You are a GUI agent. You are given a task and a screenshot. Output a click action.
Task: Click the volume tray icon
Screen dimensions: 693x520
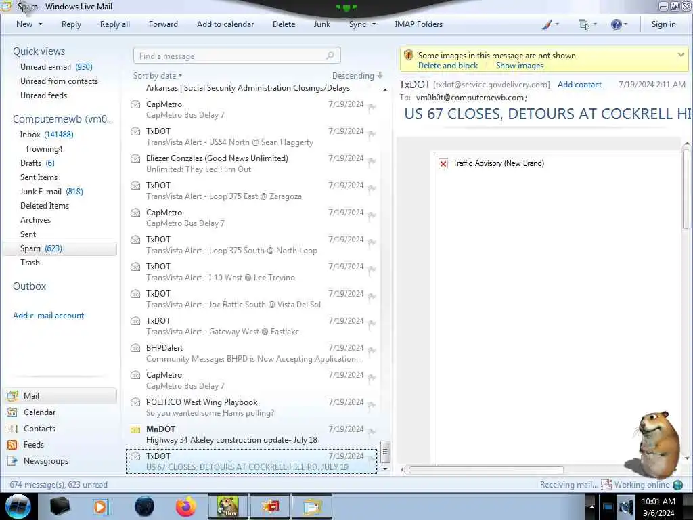(625, 506)
